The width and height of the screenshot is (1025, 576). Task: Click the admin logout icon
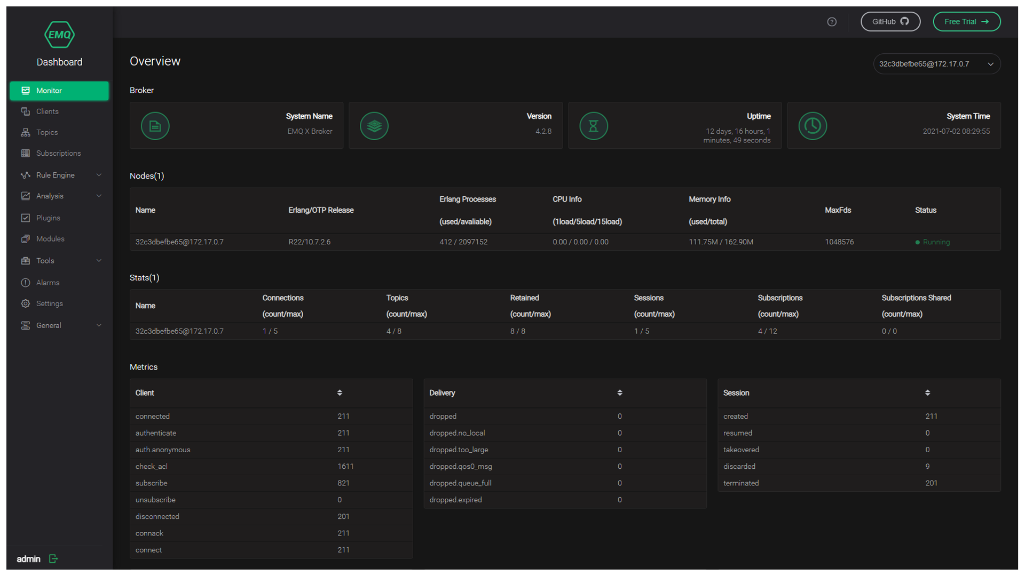[x=53, y=558]
